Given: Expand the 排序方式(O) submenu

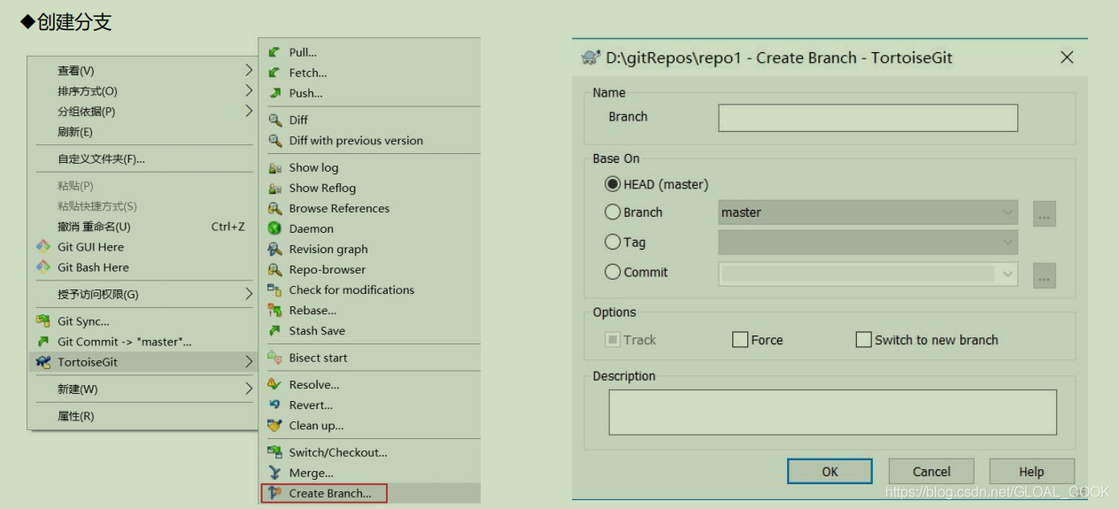Looking at the screenshot, I should coord(249,90).
